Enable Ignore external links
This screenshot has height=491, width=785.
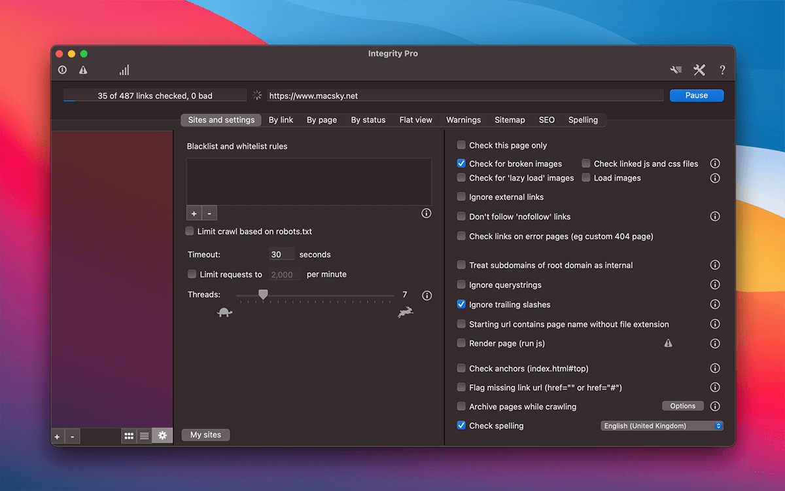click(x=462, y=197)
